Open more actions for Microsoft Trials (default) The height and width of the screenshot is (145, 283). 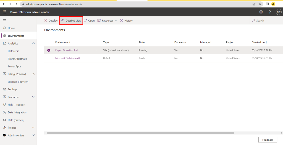pos(95,58)
